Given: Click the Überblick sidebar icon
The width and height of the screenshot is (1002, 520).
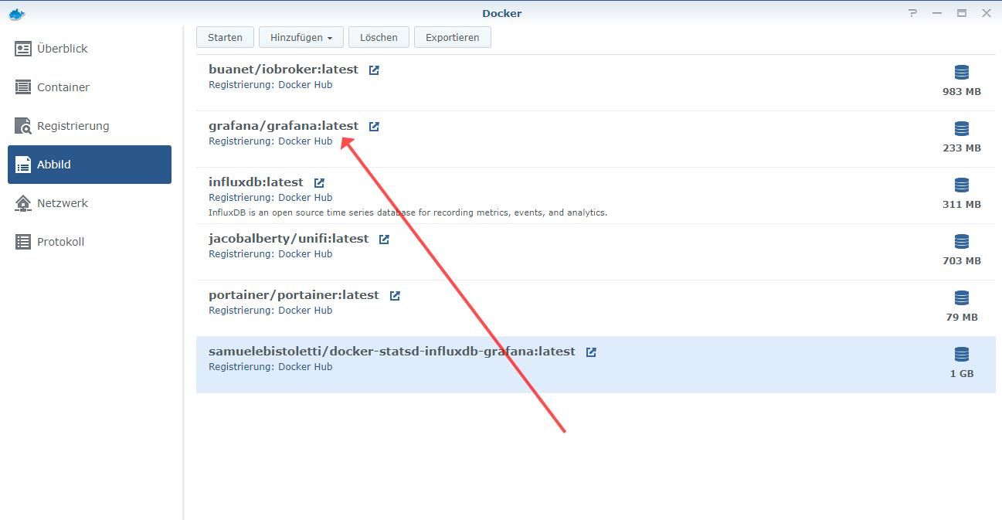Looking at the screenshot, I should coord(23,49).
